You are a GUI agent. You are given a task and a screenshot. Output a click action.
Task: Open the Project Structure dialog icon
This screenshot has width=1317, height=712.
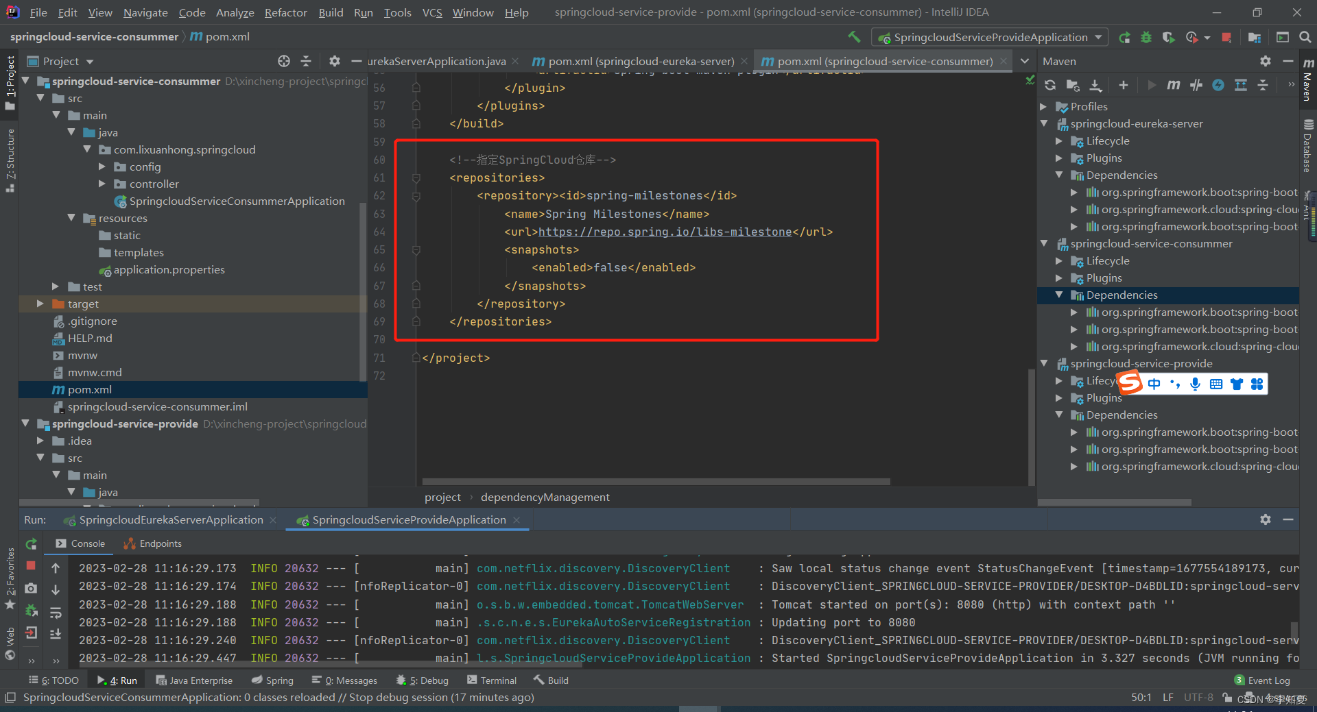click(x=1255, y=38)
